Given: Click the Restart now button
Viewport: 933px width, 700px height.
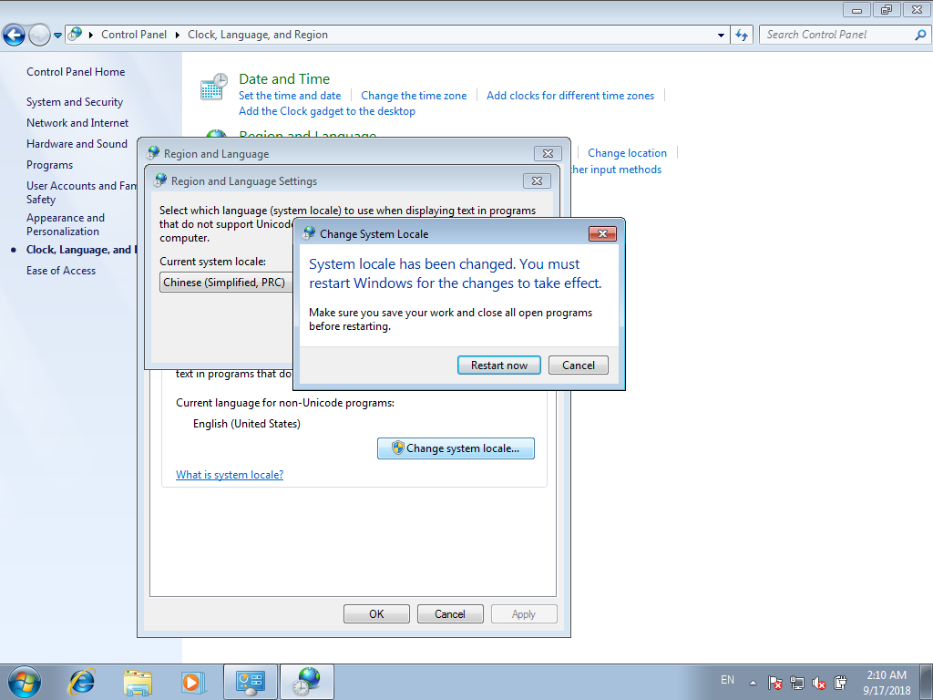Looking at the screenshot, I should (498, 365).
